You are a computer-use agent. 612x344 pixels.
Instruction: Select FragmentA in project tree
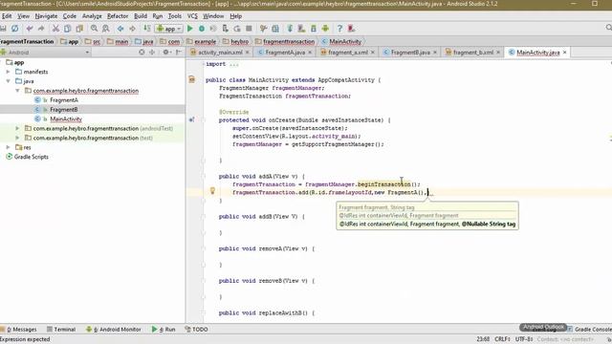coord(64,100)
